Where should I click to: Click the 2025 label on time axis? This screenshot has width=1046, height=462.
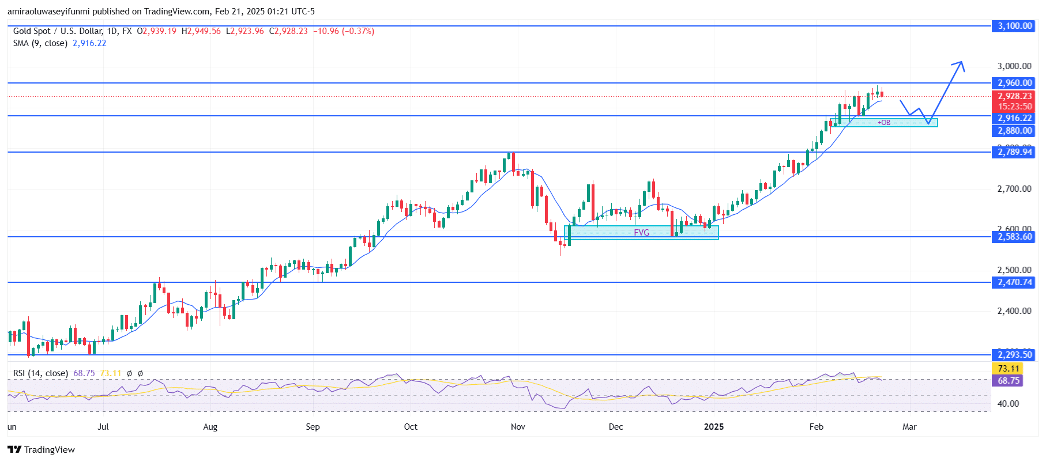714,427
